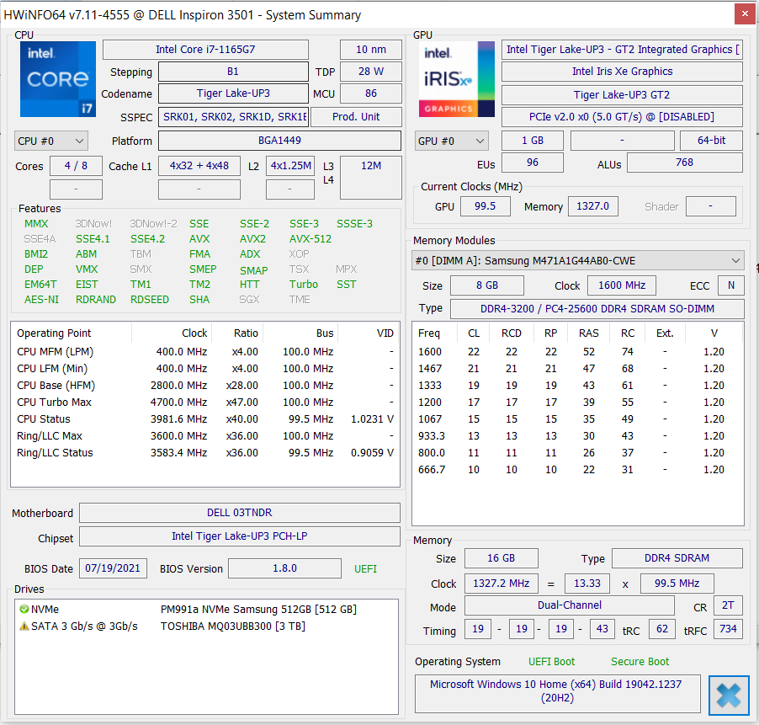Click the BIOS Date 07/19/2021 field

point(113,568)
